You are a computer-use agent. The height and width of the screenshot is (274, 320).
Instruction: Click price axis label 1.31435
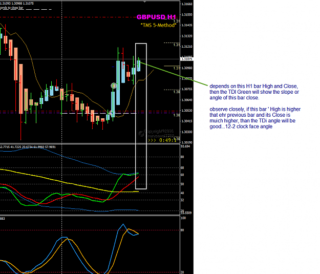click(187, 25)
